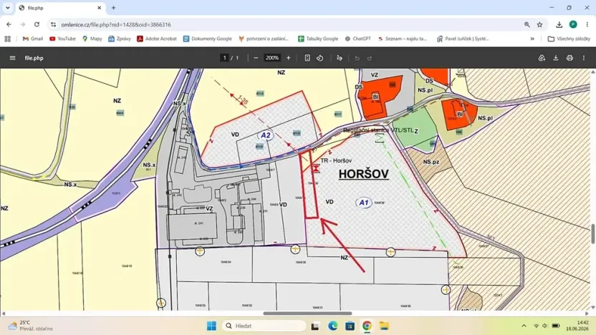This screenshot has width=596, height=335.
Task: Select the file.php browser tab
Action: [60, 8]
